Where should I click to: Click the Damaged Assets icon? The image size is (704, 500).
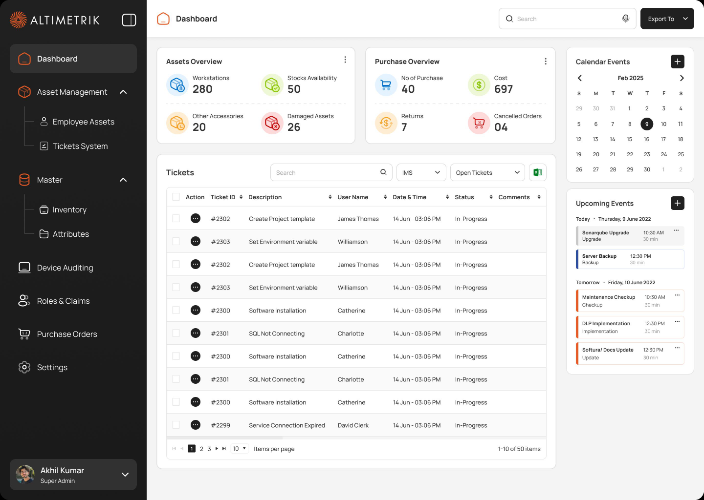(x=272, y=123)
